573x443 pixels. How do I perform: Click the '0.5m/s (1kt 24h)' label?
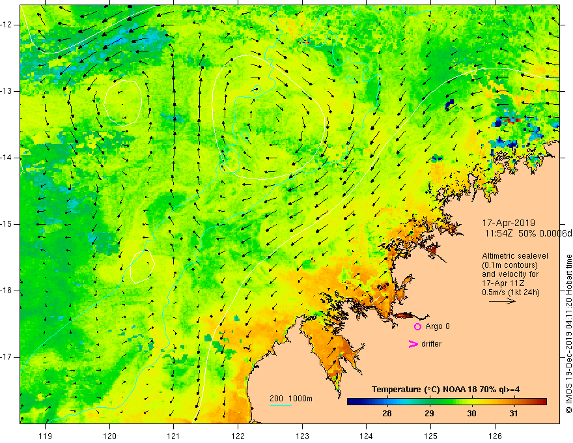pos(511,293)
